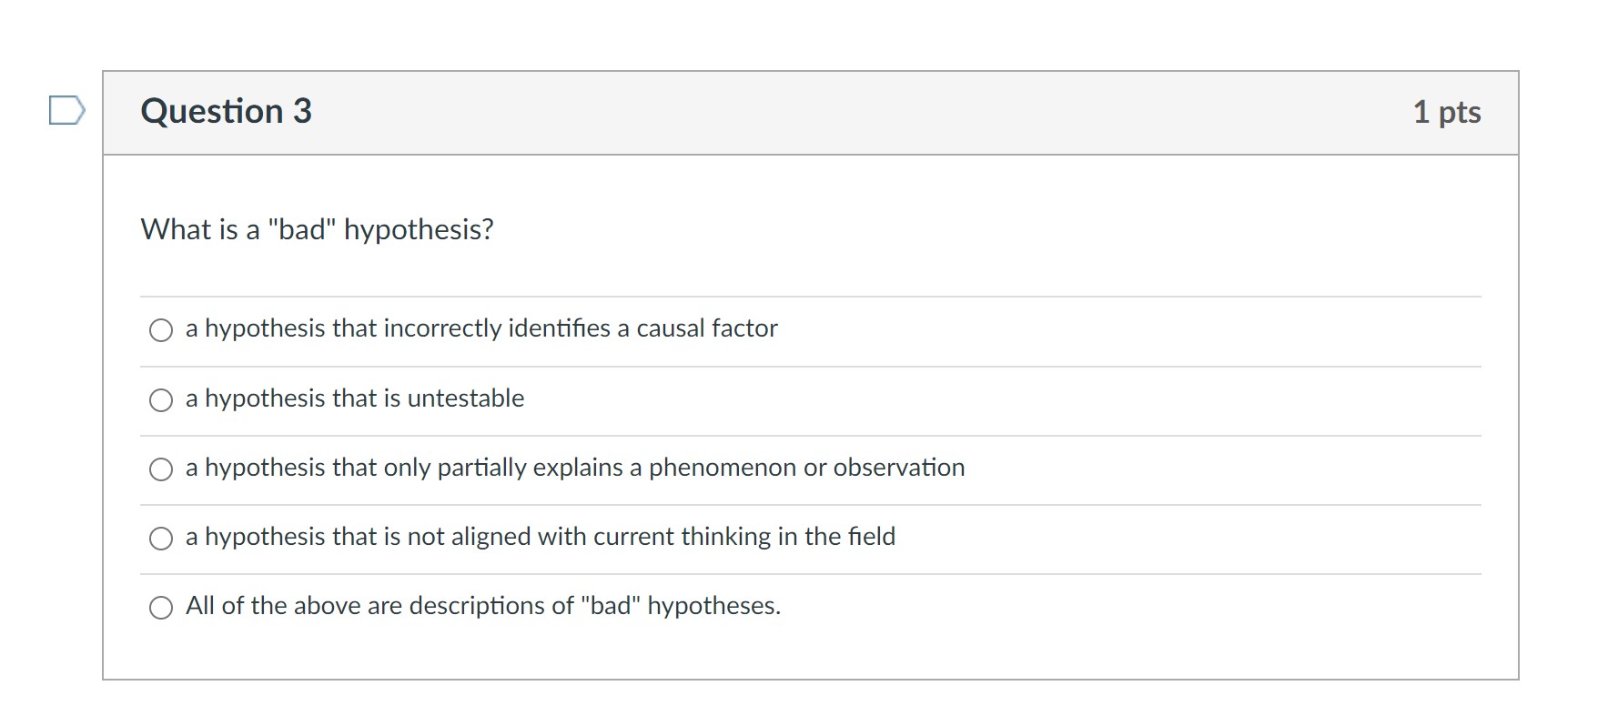Choose the radio button for untestable hypothesis
Image resolution: width=1598 pixels, height=726 pixels.
[x=161, y=400]
